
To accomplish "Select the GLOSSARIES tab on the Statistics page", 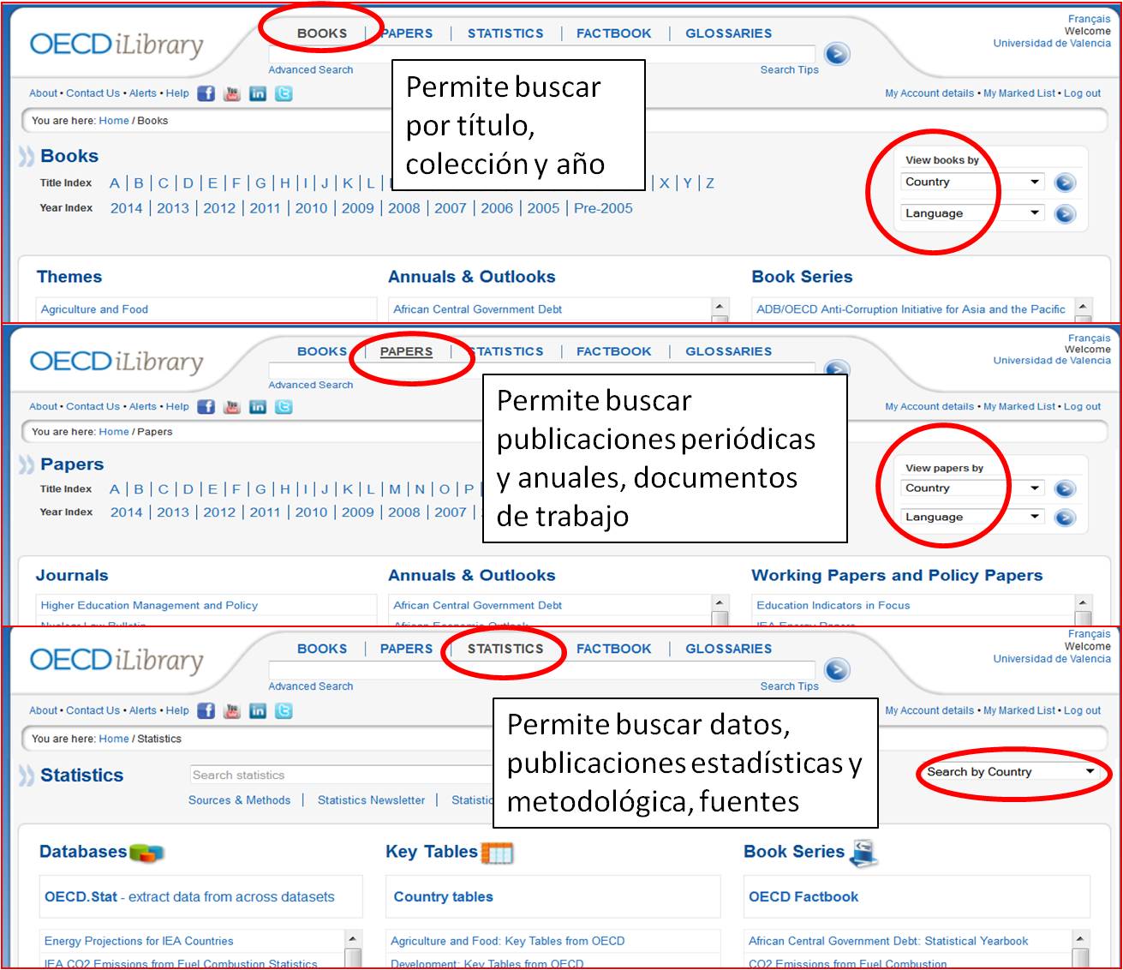I will [x=728, y=649].
